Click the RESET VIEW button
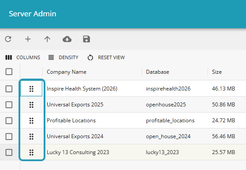The width and height of the screenshot is (246, 170). (x=106, y=57)
